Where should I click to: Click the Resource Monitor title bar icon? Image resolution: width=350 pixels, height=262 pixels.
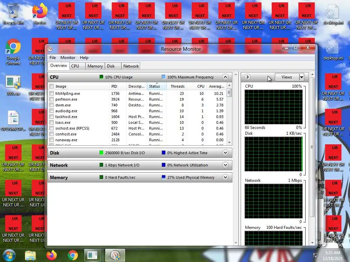click(x=50, y=49)
